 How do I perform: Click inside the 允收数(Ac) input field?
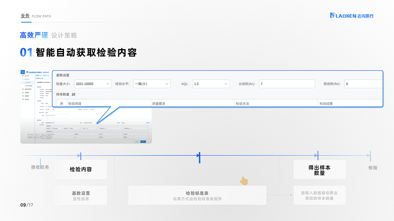point(287,83)
